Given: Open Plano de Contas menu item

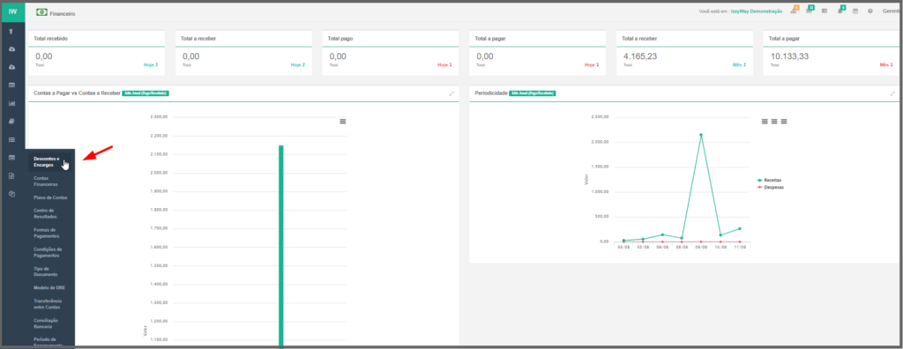Looking at the screenshot, I should (x=50, y=197).
